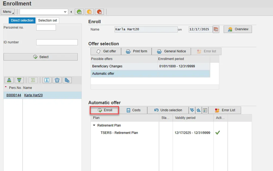273x171 pixels.
Task: Click the green Back icon in toolbar
Action: click(79, 12)
